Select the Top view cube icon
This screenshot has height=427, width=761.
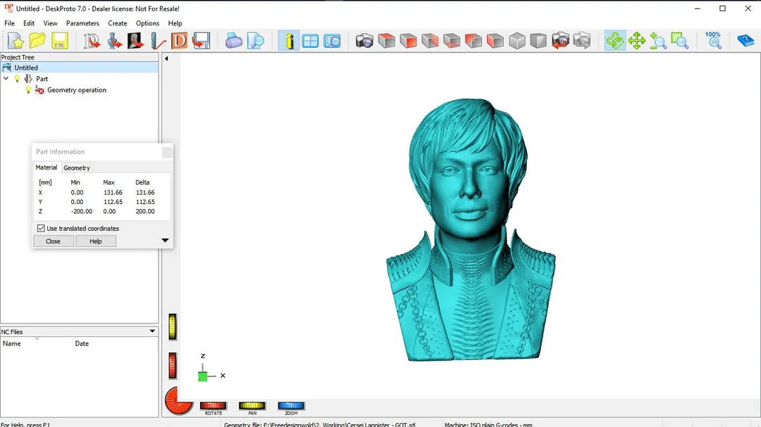(386, 41)
